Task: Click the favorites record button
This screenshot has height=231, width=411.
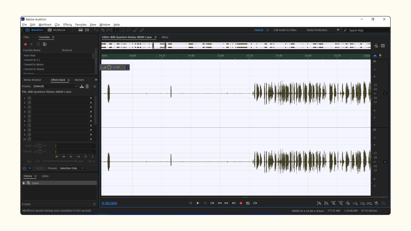Action: point(25,44)
